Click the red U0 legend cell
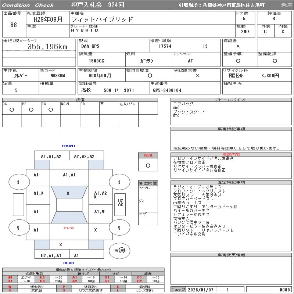Viewport: 294px width, 294px height. (10, 277)
